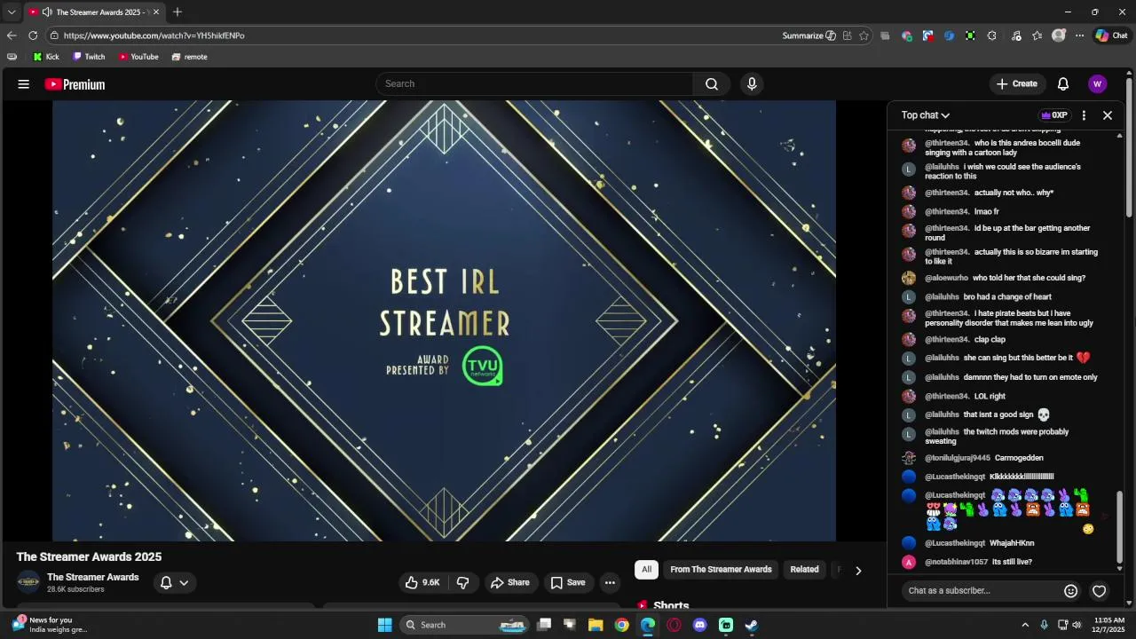Dislike the video
The width and height of the screenshot is (1136, 639).
pyautogui.click(x=462, y=582)
